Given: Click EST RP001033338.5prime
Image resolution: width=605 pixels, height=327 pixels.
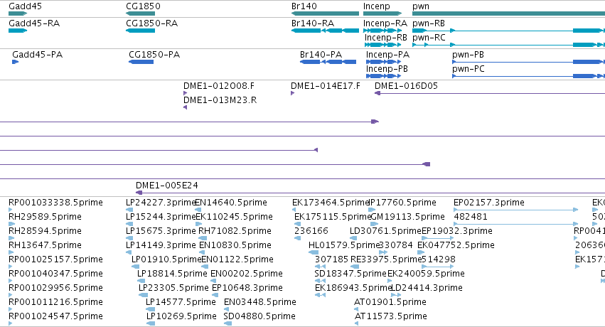Looking at the screenshot, I should click(11, 210).
